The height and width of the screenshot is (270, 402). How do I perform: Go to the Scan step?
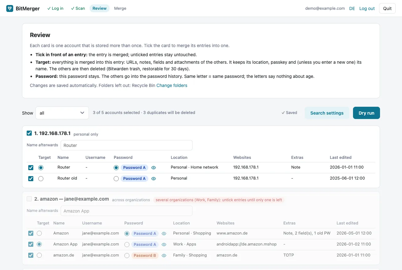click(78, 8)
